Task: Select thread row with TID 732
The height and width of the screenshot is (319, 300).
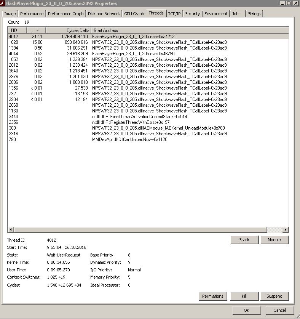Action: tap(148, 94)
